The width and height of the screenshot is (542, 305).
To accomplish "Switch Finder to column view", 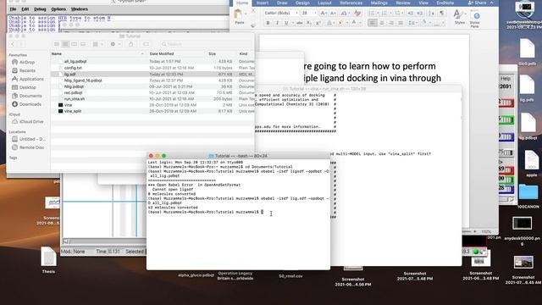I will [x=74, y=44].
